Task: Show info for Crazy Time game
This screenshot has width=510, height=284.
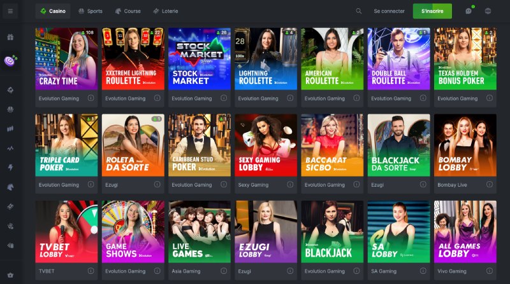Action: coord(91,98)
